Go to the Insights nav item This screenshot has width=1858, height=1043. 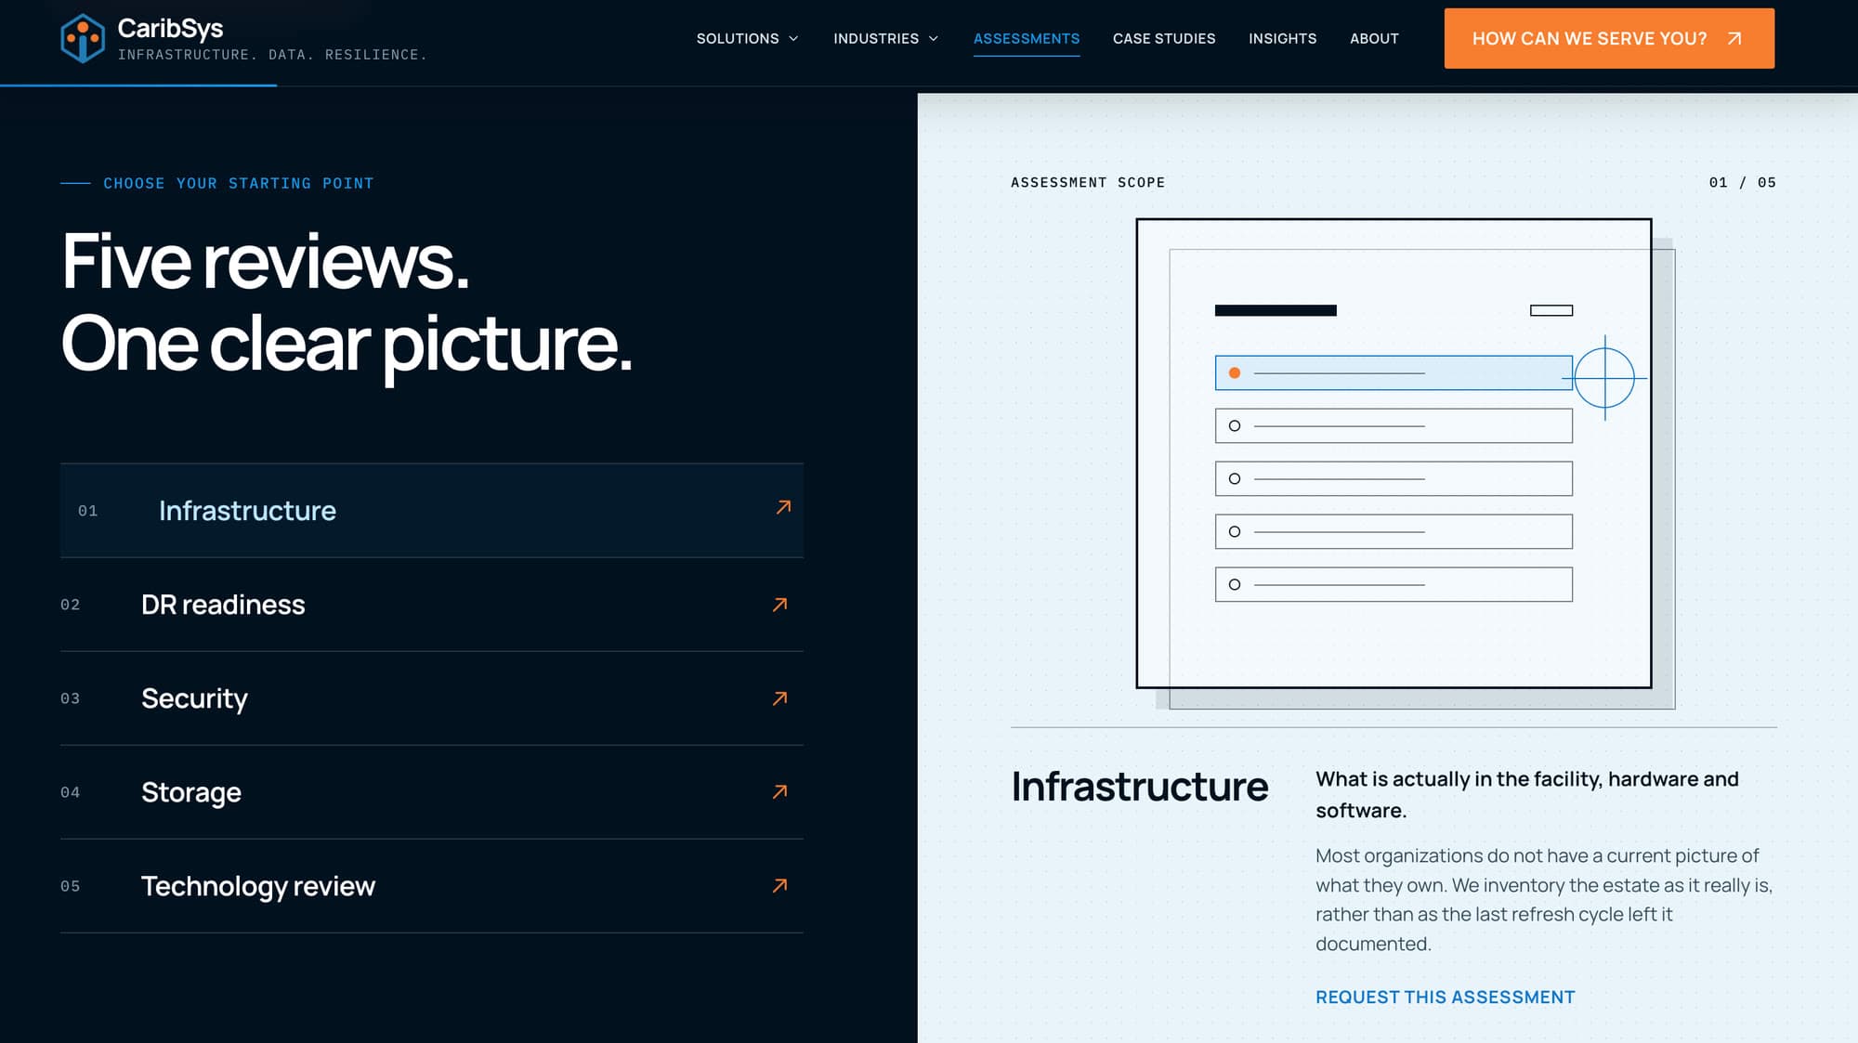point(1282,39)
